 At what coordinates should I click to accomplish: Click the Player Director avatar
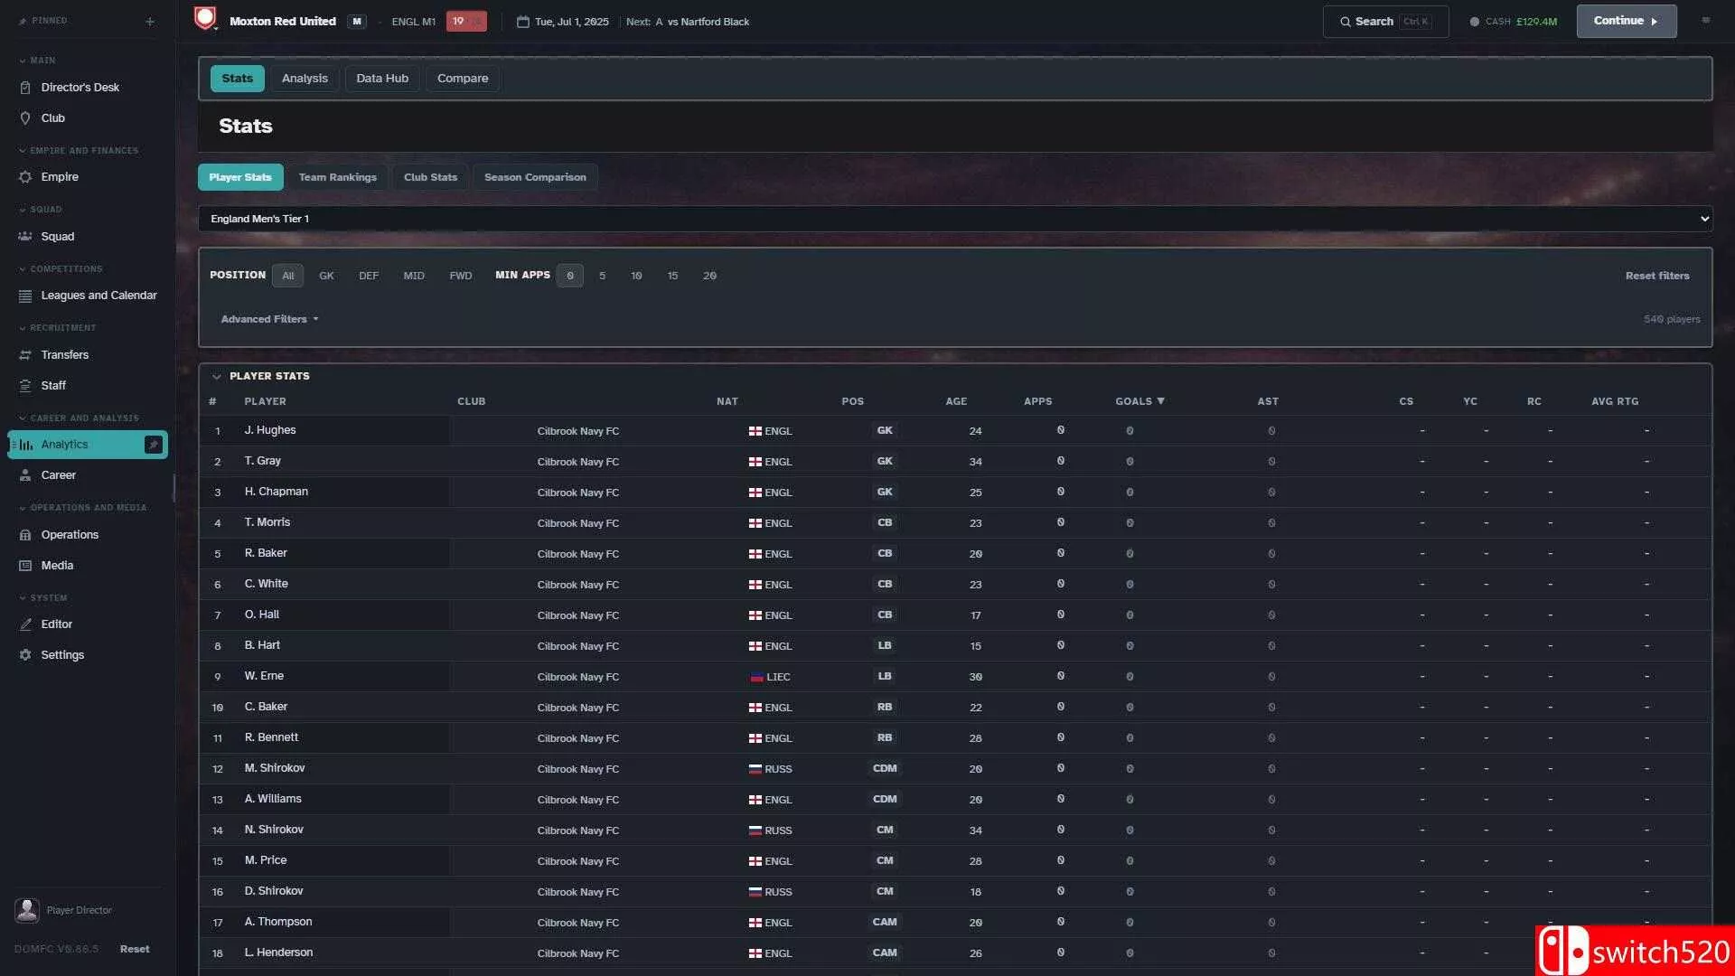pos(27,910)
